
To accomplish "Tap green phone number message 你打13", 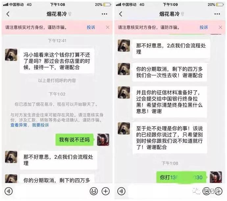I will click(181, 177).
